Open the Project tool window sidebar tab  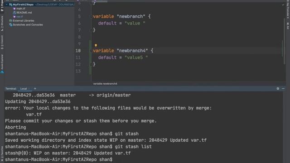2,6
